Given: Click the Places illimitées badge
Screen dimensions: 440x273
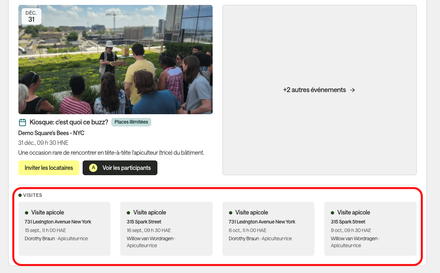Looking at the screenshot, I should (131, 122).
